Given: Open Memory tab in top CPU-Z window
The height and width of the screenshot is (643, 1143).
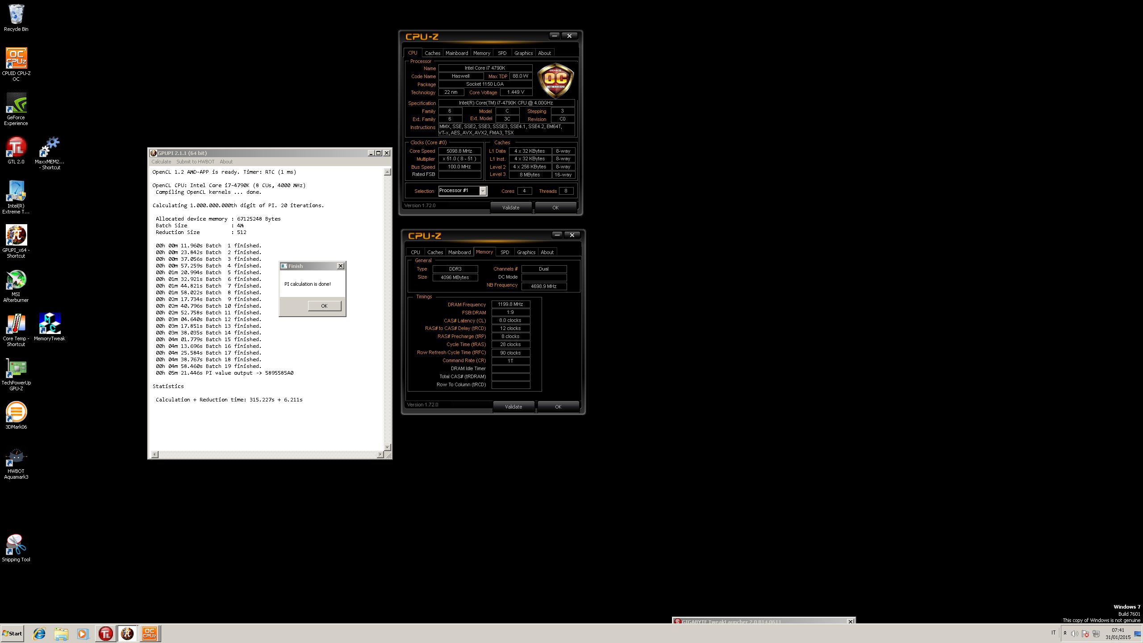Looking at the screenshot, I should point(482,53).
